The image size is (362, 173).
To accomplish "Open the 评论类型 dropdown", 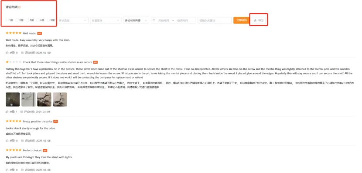I will [x=73, y=20].
